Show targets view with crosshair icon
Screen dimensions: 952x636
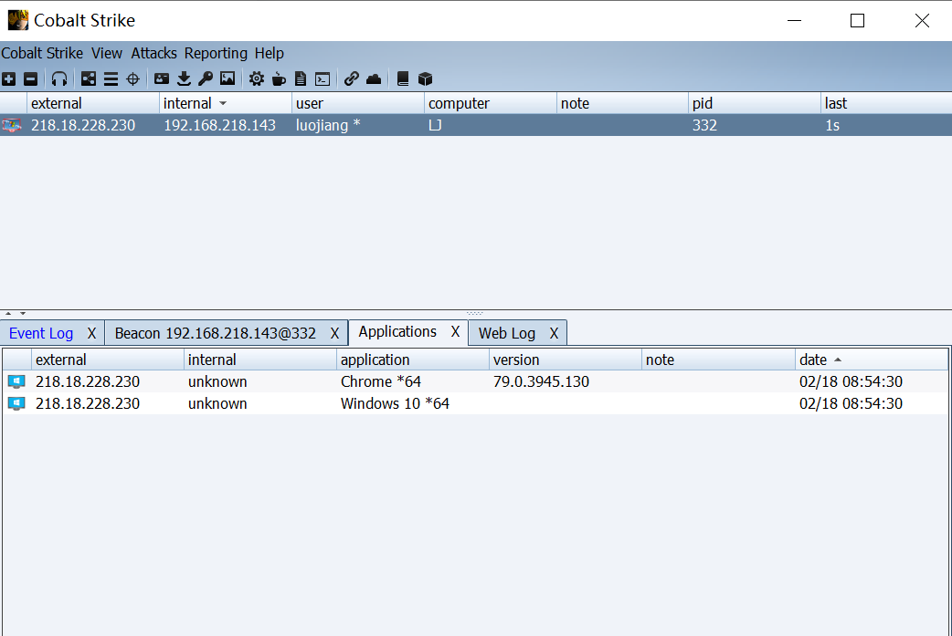click(133, 78)
